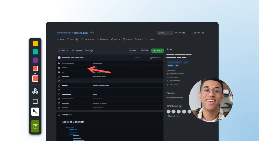Image resolution: width=259 pixels, height=141 pixels.
Task: Open the 2 branches link
Action: [77, 51]
